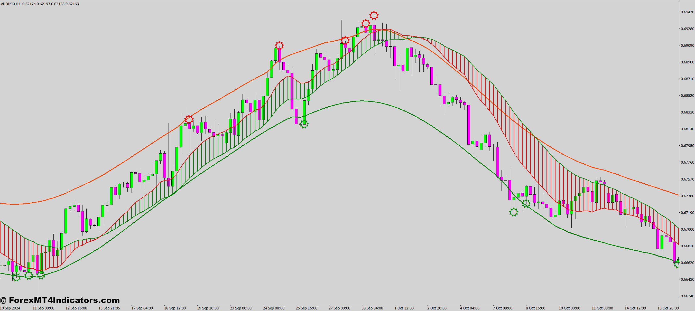Click the red sun icon near 27 Sep 00:00
The width and height of the screenshot is (695, 311).
click(x=345, y=41)
